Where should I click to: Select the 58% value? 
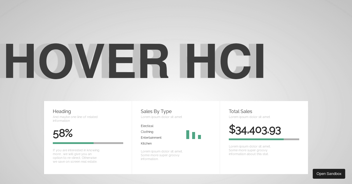63,133
